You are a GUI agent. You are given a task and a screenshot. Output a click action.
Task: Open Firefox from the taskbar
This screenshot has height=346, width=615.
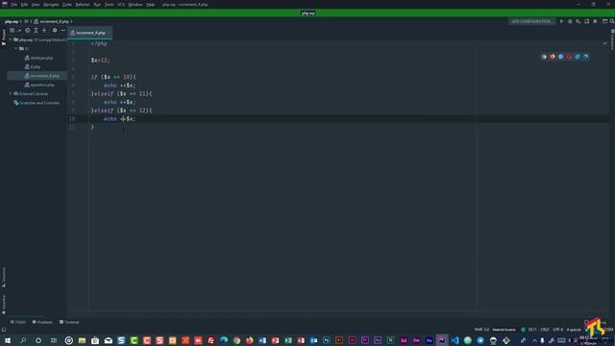pyautogui.click(x=250, y=340)
